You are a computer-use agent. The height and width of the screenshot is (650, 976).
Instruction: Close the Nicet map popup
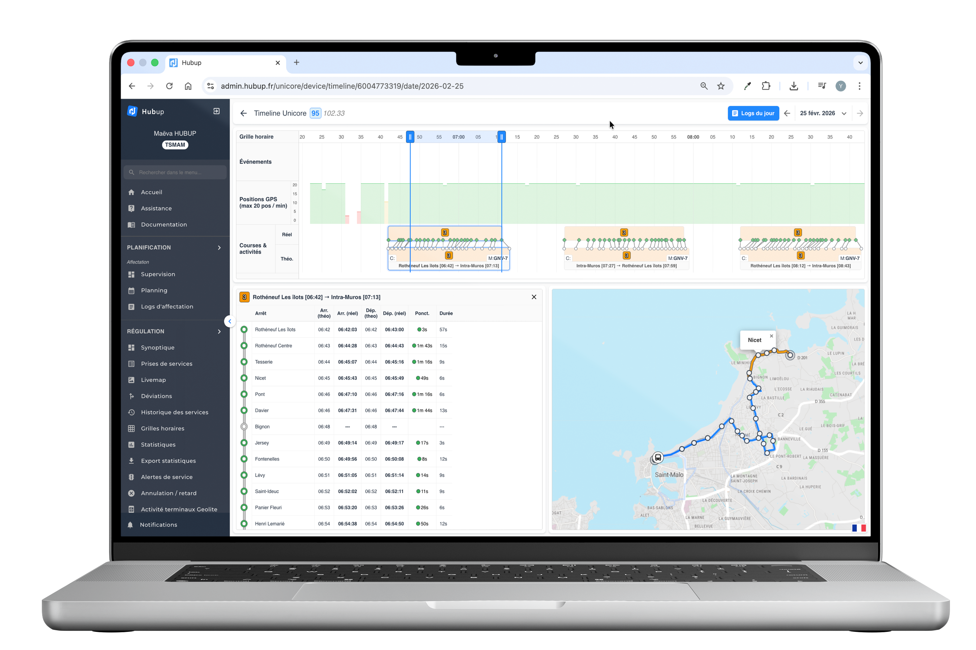pyautogui.click(x=771, y=336)
